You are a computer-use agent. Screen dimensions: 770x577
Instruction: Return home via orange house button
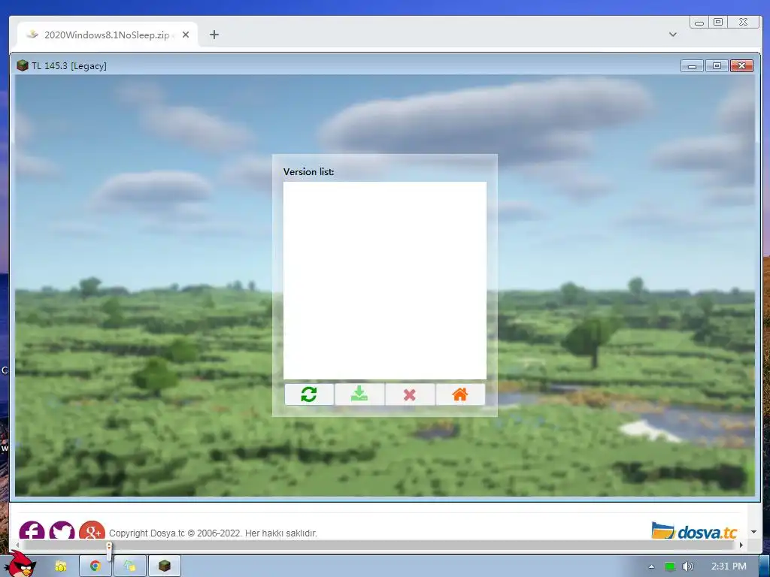click(460, 394)
